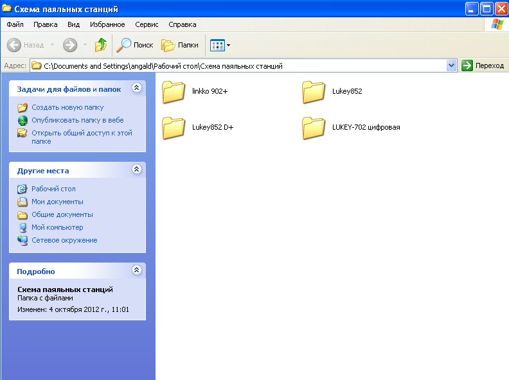The image size is (509, 380).
Task: Collapse the file and folder tasks panel
Action: [136, 87]
